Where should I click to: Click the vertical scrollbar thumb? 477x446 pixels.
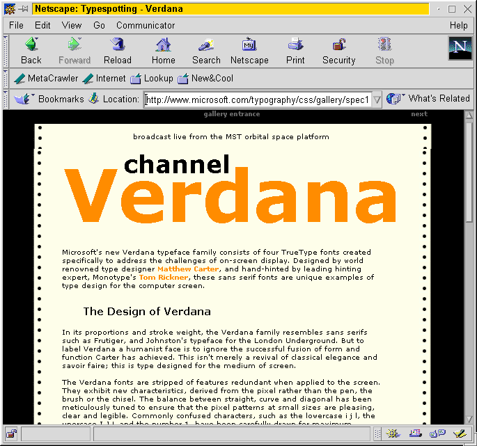469,171
